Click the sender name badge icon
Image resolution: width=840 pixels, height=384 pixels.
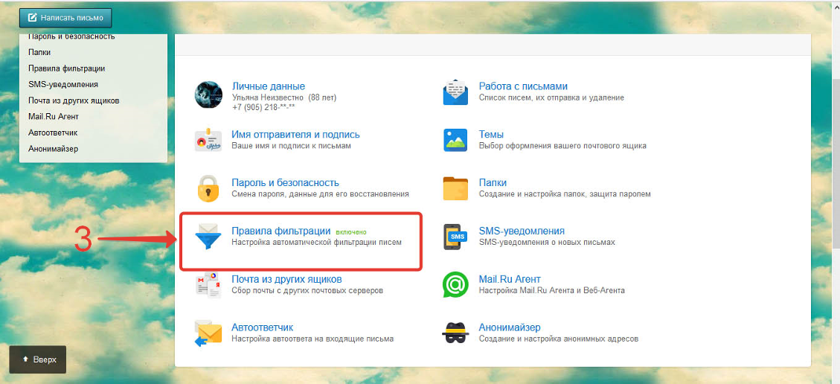tap(208, 140)
